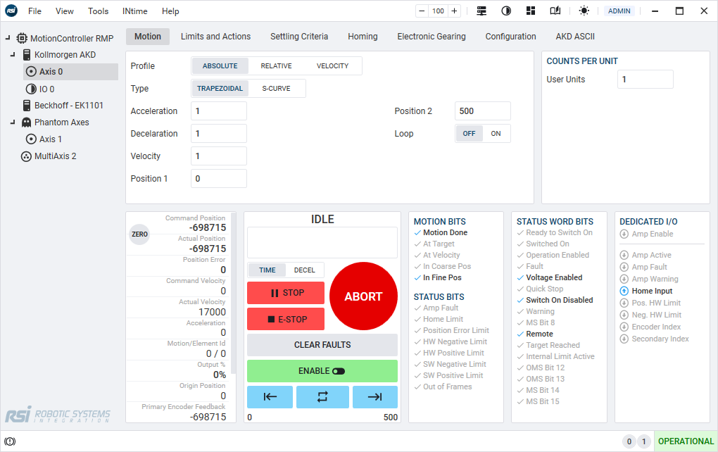The width and height of the screenshot is (718, 452).
Task: Switch to the Homing tab
Action: [x=363, y=36]
